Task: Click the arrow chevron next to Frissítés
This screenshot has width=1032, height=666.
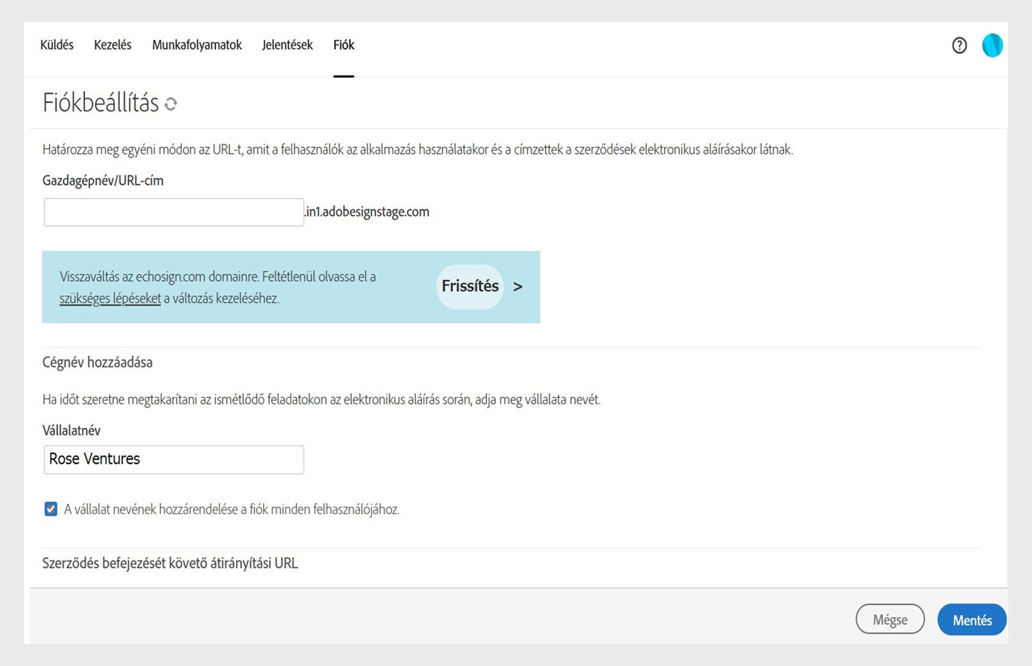Action: point(517,287)
